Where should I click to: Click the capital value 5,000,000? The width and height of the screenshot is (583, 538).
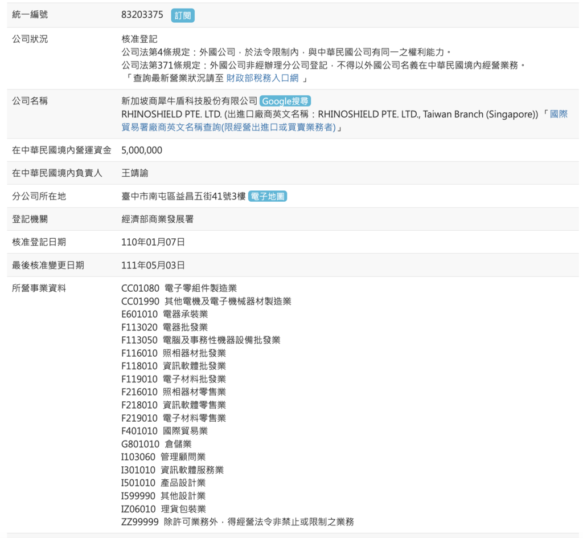click(x=142, y=150)
